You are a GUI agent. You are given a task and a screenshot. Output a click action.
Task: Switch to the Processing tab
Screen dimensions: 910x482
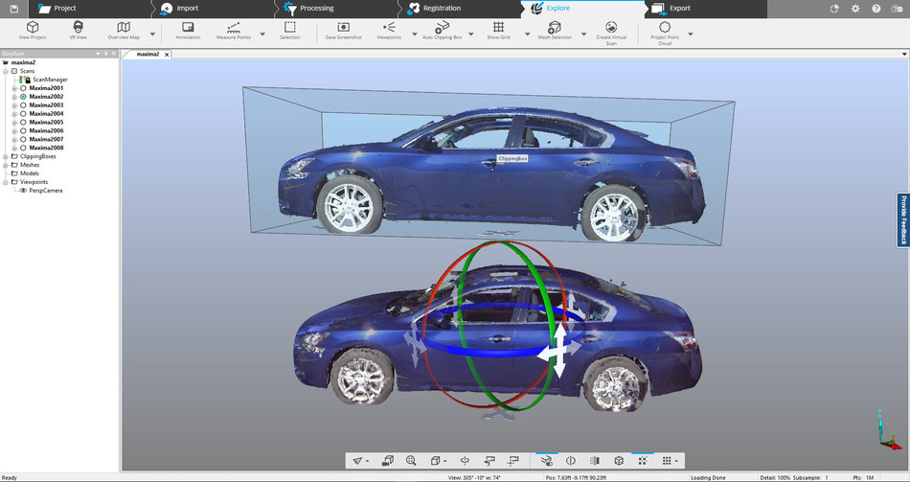point(316,9)
